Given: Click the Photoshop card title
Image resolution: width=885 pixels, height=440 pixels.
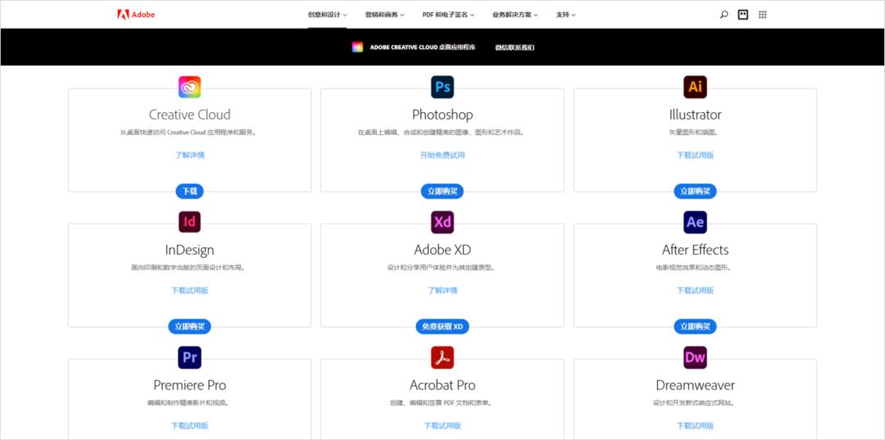Looking at the screenshot, I should pos(442,115).
